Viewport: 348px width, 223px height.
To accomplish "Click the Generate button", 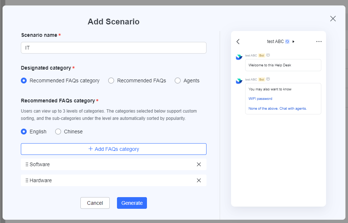I will [132, 203].
